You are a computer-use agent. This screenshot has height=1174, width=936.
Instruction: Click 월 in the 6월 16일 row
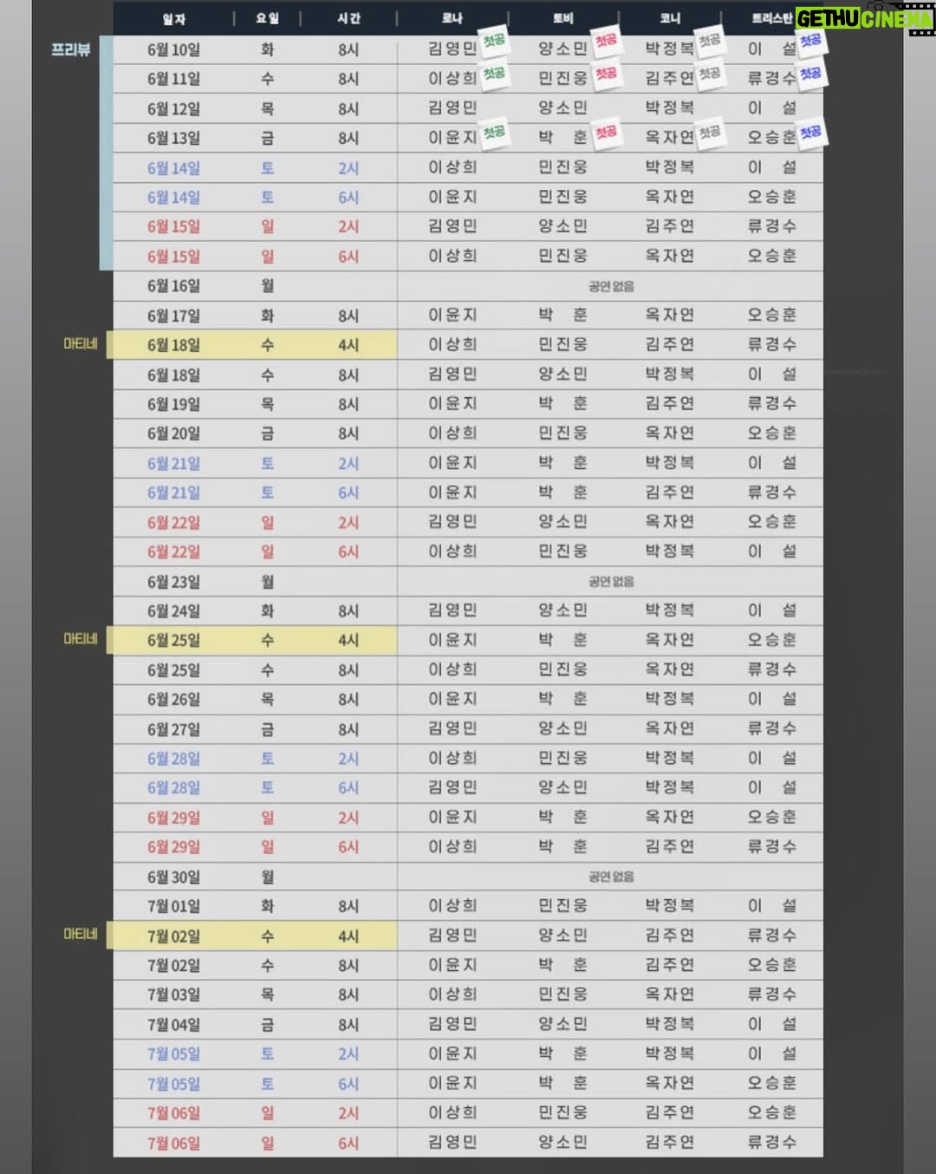[267, 286]
